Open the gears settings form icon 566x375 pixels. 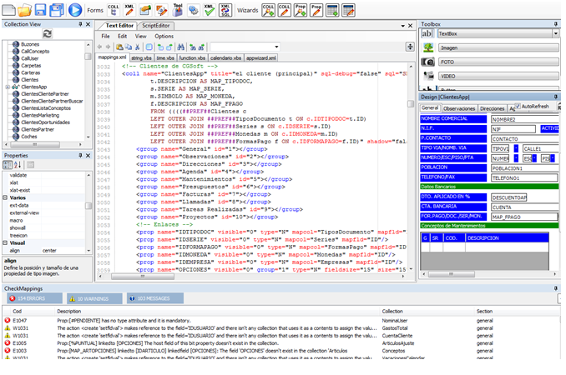coord(194,10)
